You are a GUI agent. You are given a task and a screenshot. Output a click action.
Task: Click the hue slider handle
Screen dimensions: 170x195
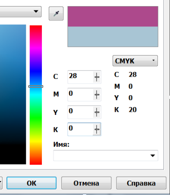tap(36, 86)
